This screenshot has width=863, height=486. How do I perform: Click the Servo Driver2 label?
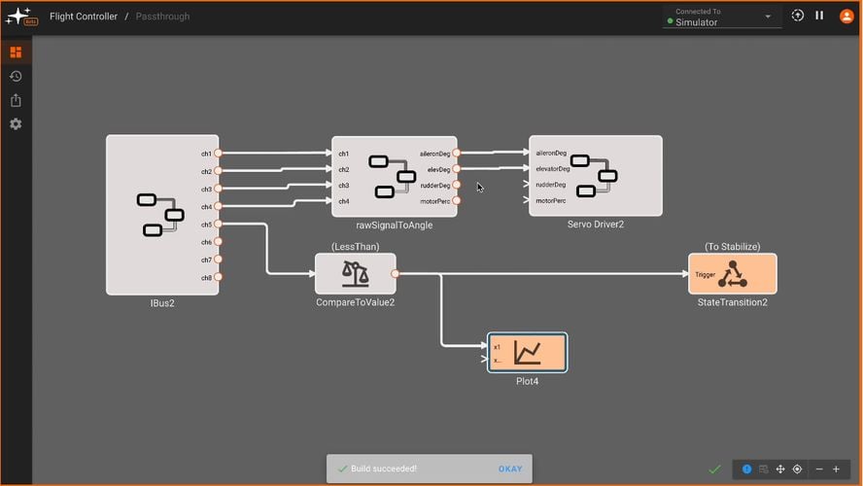(596, 224)
